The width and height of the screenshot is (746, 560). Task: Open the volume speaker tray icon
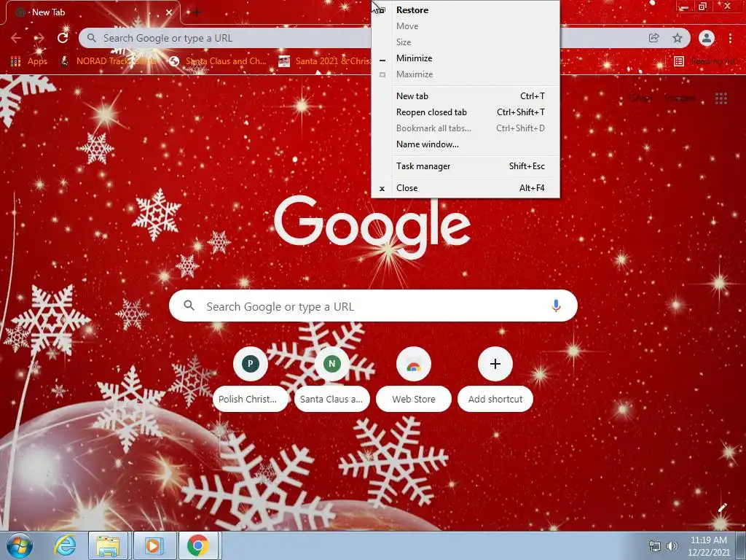672,546
